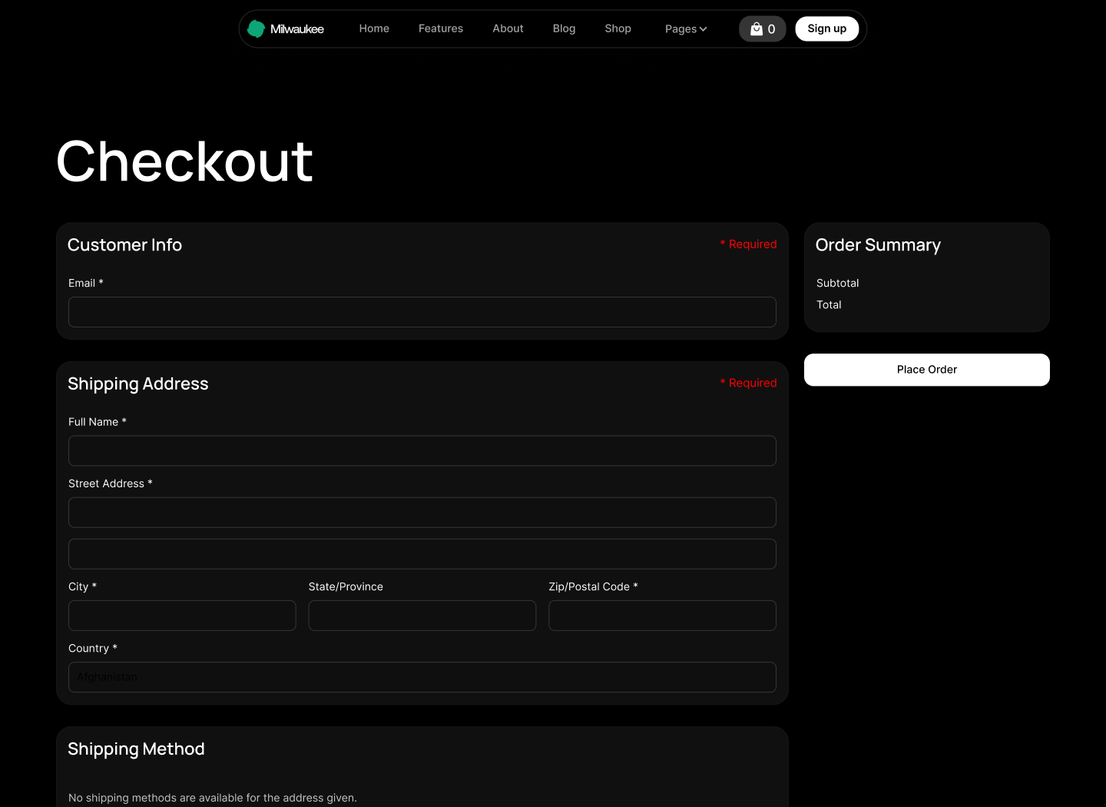The image size is (1106, 807).
Task: Visit the About page
Action: pyautogui.click(x=508, y=28)
